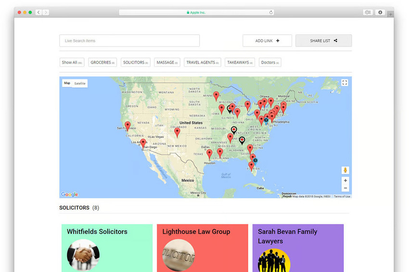409x272 pixels.
Task: Switch map to Satellite view
Action: point(80,83)
